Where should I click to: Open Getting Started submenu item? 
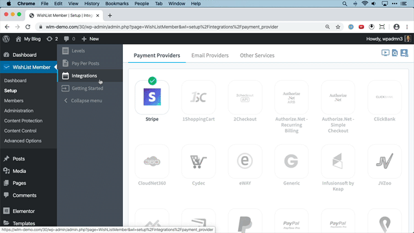point(90,88)
